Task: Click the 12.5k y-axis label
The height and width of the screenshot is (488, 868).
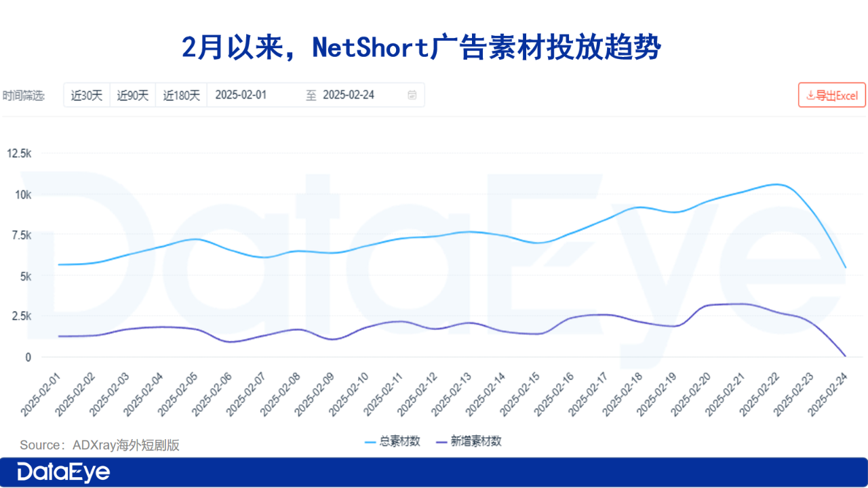Action: pos(18,154)
